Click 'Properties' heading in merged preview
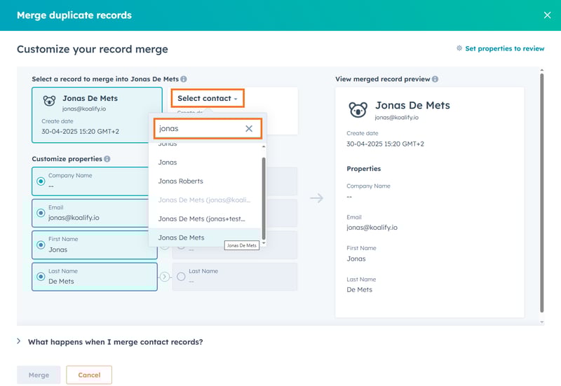Image resolution: width=561 pixels, height=386 pixels. point(363,169)
